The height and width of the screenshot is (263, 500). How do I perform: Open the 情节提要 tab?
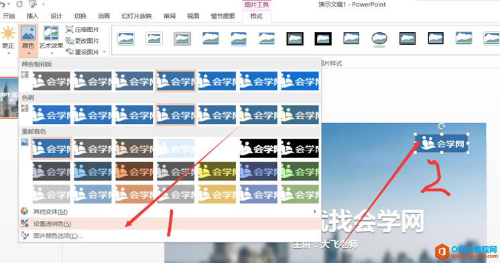pyautogui.click(x=223, y=16)
